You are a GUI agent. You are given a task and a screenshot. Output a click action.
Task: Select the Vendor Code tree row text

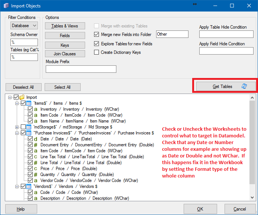coord(89,180)
